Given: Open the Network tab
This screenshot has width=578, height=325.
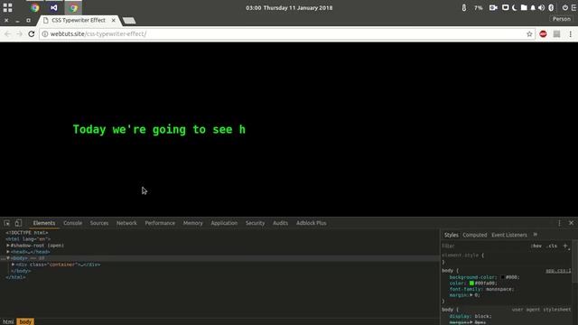Looking at the screenshot, I should [x=126, y=223].
